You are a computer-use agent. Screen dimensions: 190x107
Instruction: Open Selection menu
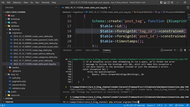point(17,2)
